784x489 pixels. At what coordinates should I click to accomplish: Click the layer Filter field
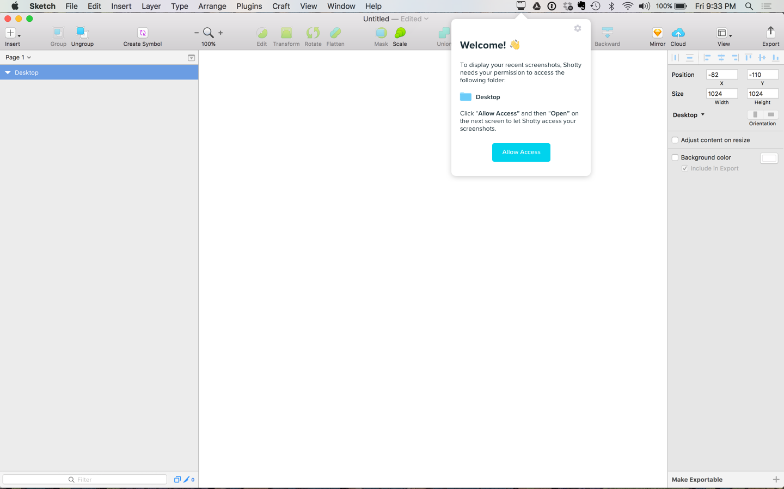click(85, 480)
